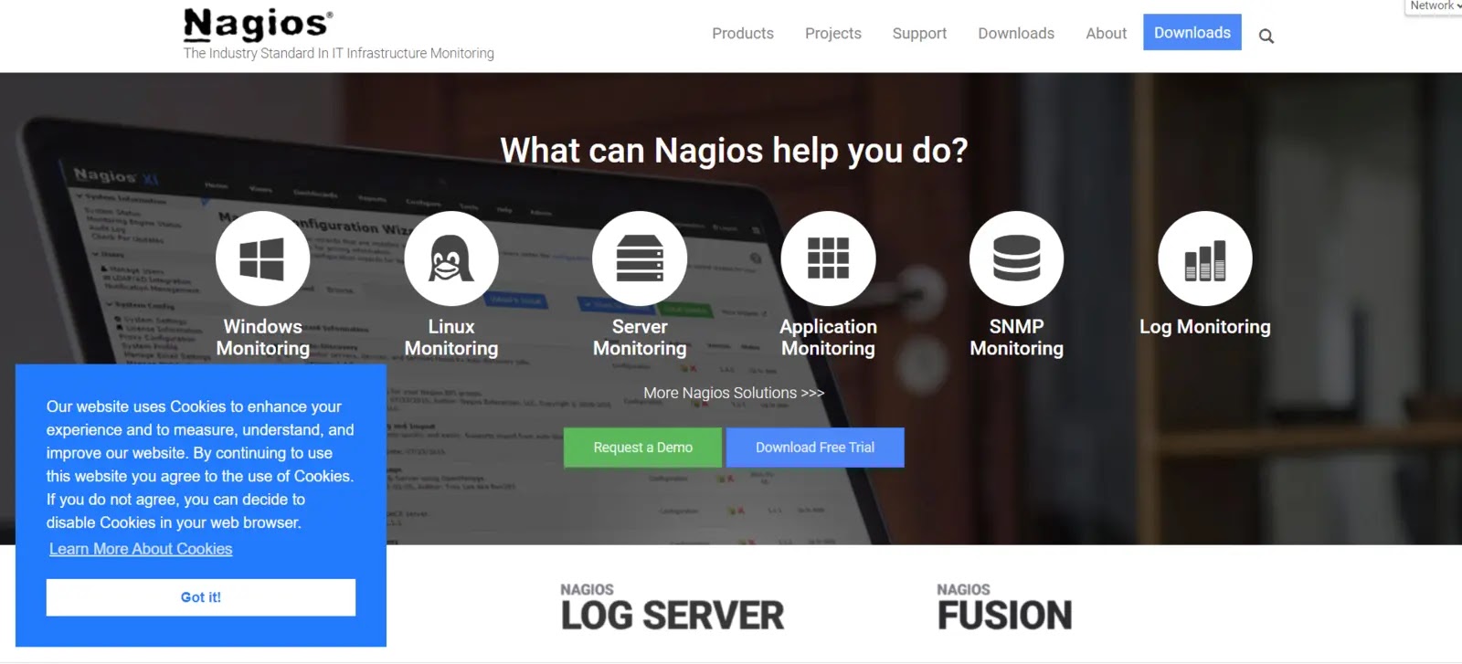
Task: Click the 'What can Nagios help you do?' heading
Action: (734, 151)
